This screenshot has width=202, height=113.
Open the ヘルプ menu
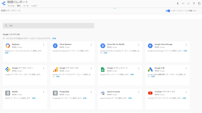pos(34,6)
